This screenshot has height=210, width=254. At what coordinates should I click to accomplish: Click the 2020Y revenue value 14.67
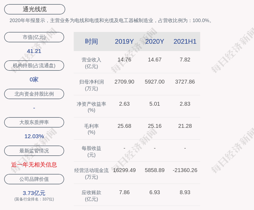tap(155, 60)
